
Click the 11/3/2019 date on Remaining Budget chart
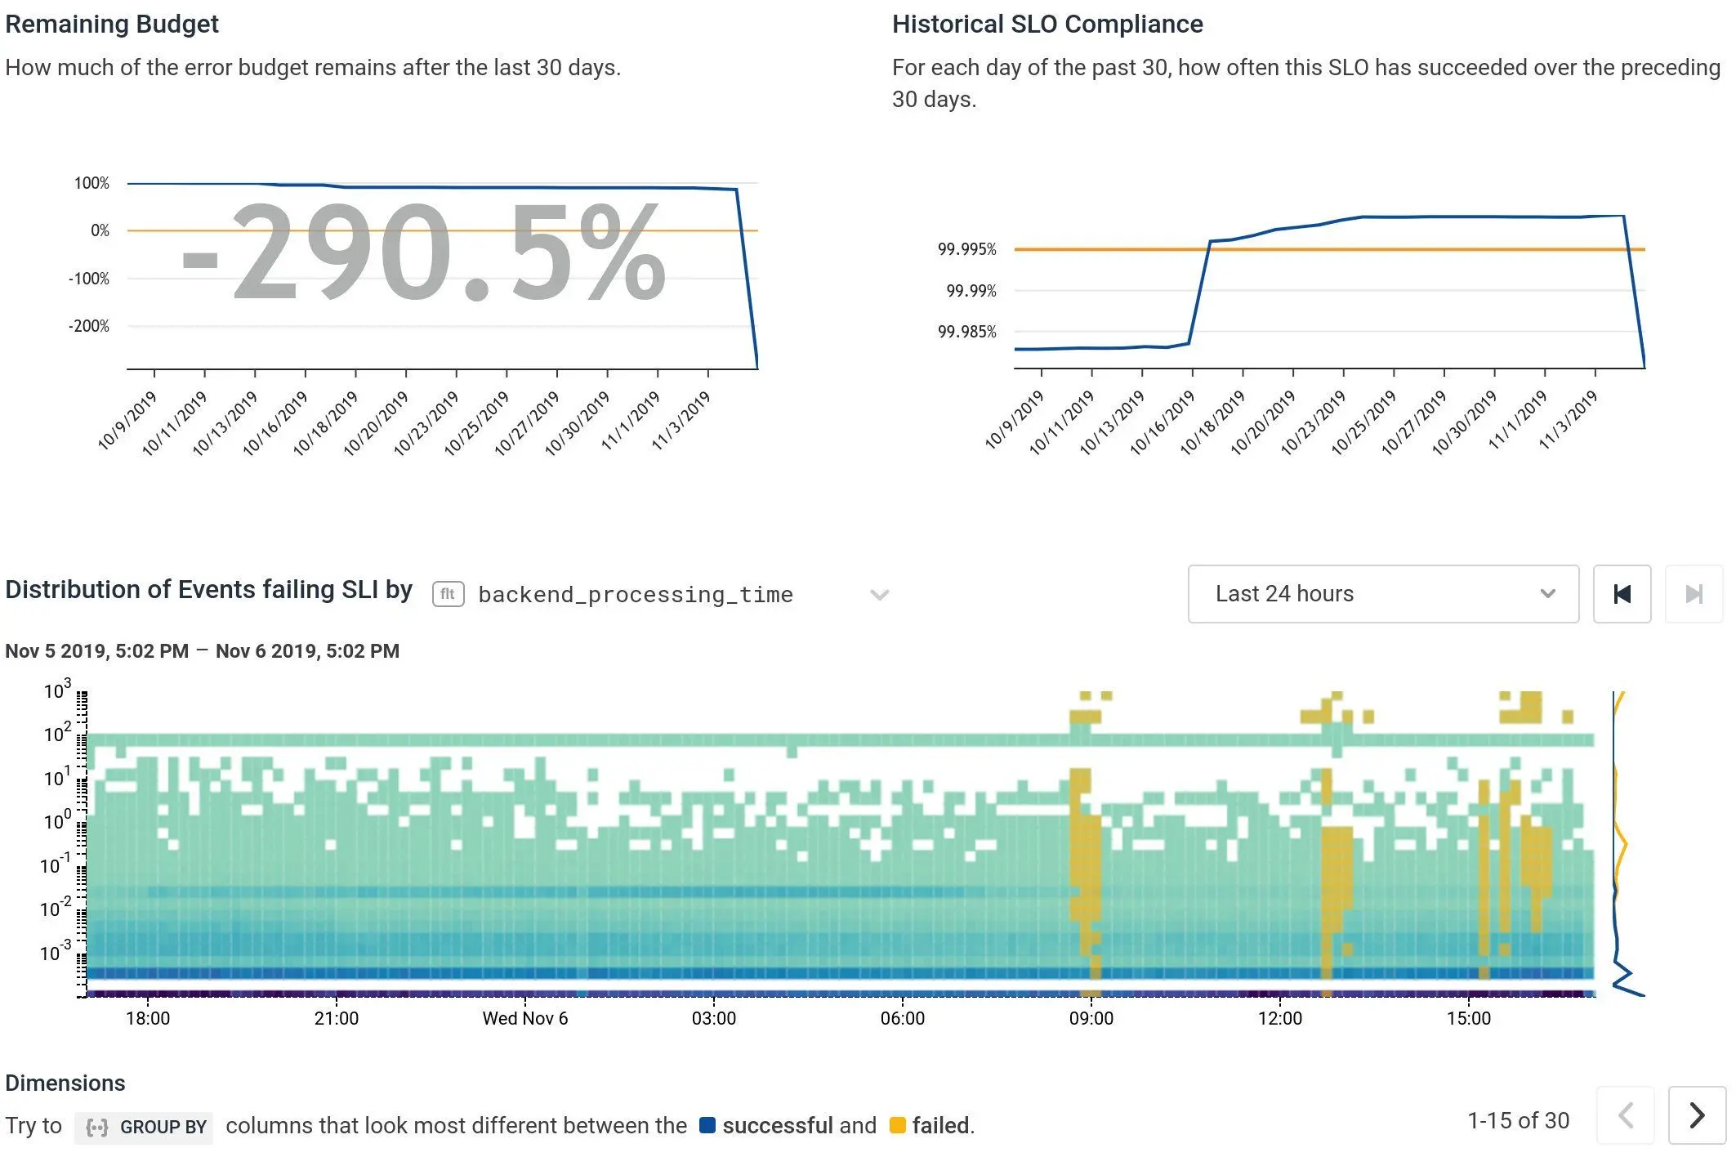[x=681, y=420]
